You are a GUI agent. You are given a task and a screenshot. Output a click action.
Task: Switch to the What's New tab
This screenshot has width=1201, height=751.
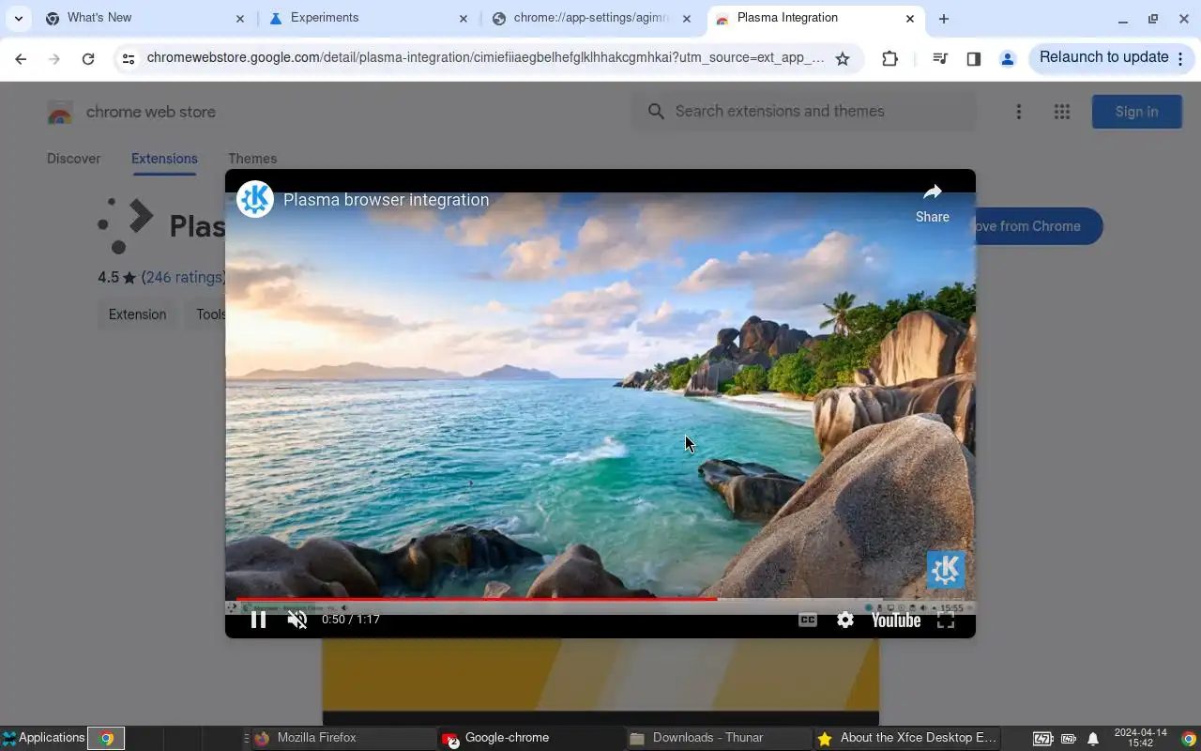(145, 18)
